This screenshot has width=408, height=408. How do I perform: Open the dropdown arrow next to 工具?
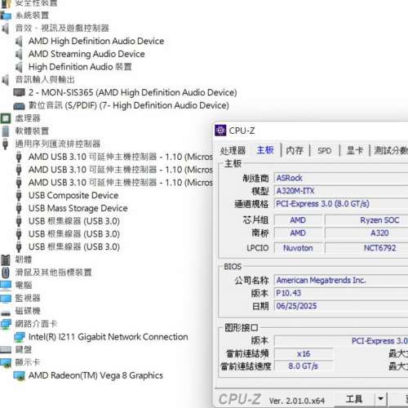(x=380, y=399)
